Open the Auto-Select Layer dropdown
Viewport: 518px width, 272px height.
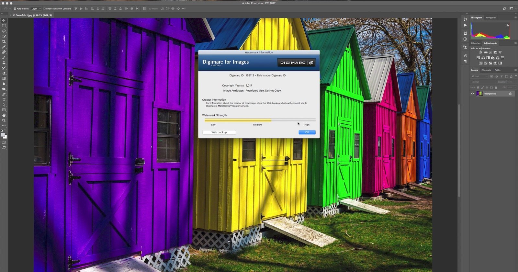click(x=36, y=9)
